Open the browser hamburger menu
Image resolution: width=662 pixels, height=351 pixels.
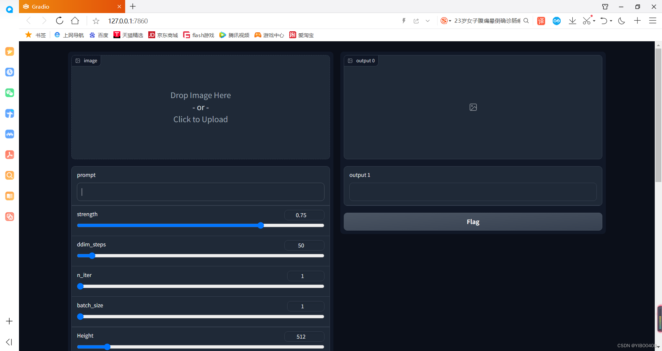652,21
